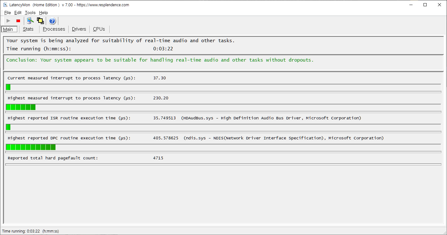Open the Help menu
Viewport: 447px width, 235px height.
[44, 13]
